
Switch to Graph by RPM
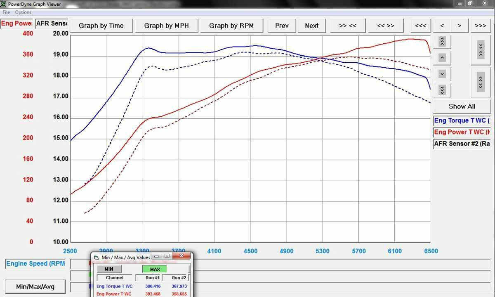[231, 26]
